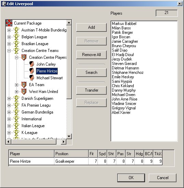Select Steven Gerrard in the players list

[124, 64]
